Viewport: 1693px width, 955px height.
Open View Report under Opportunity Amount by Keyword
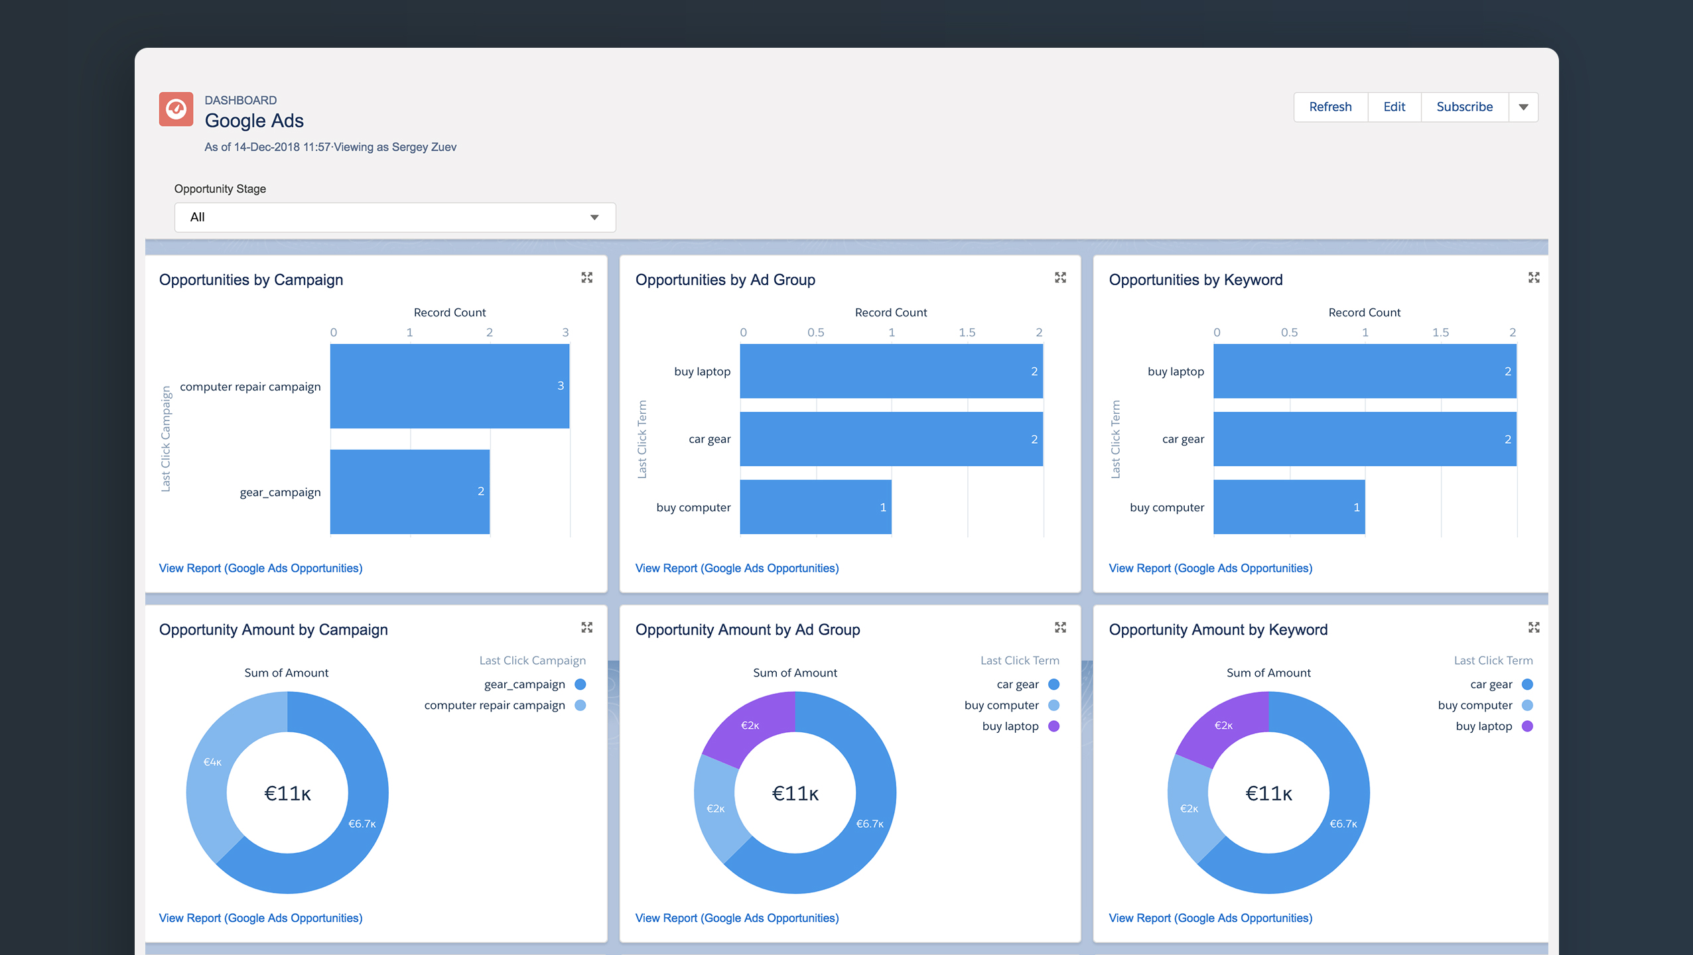click(x=1210, y=918)
